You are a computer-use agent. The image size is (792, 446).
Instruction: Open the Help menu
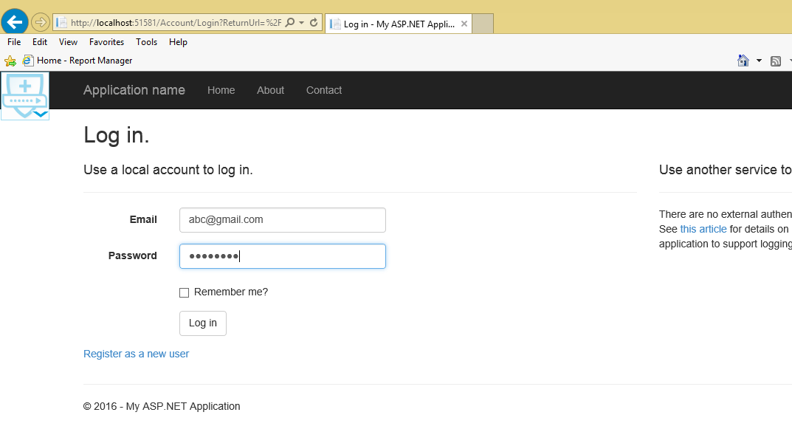[x=178, y=42]
